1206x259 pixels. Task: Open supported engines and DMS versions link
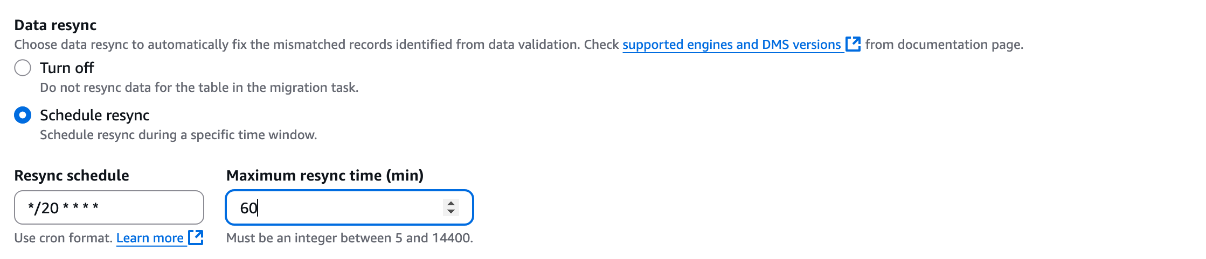click(731, 45)
